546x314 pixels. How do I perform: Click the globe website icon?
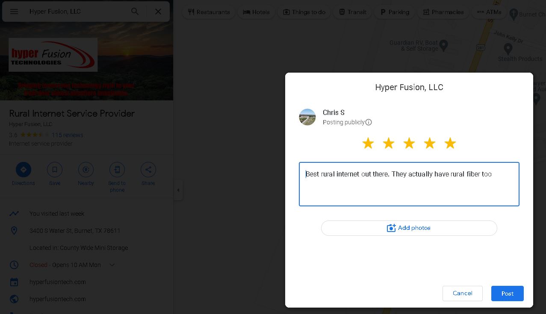[14, 299]
